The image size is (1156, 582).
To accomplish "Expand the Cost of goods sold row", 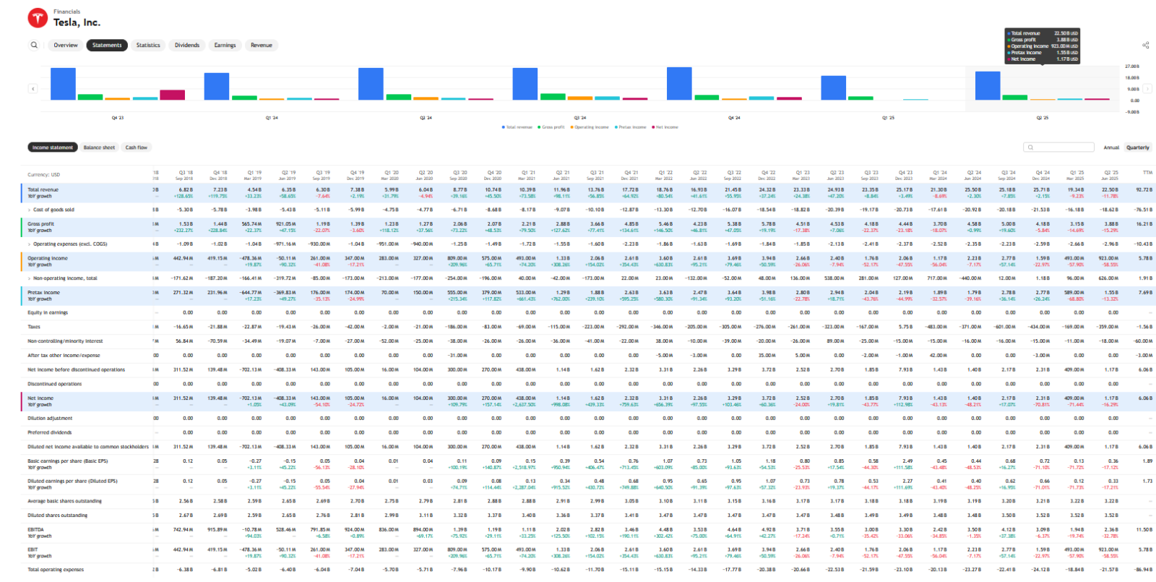I will click(x=30, y=210).
